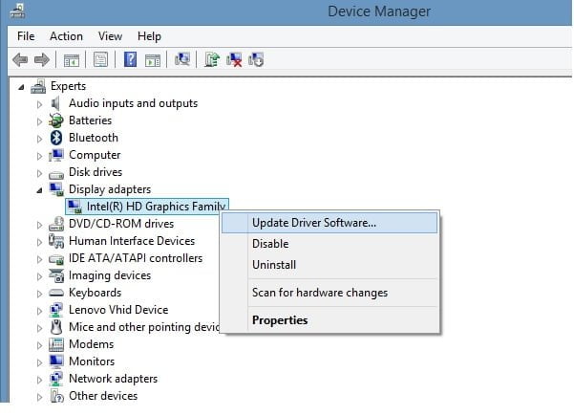Collapse the Display adapters arrow
The width and height of the screenshot is (574, 416).
(x=39, y=190)
